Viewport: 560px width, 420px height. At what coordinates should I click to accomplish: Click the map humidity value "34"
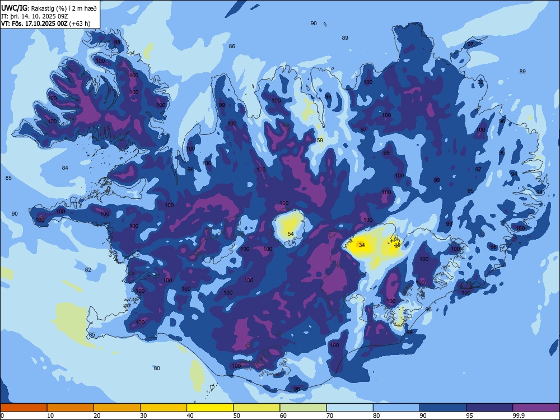[x=362, y=245]
